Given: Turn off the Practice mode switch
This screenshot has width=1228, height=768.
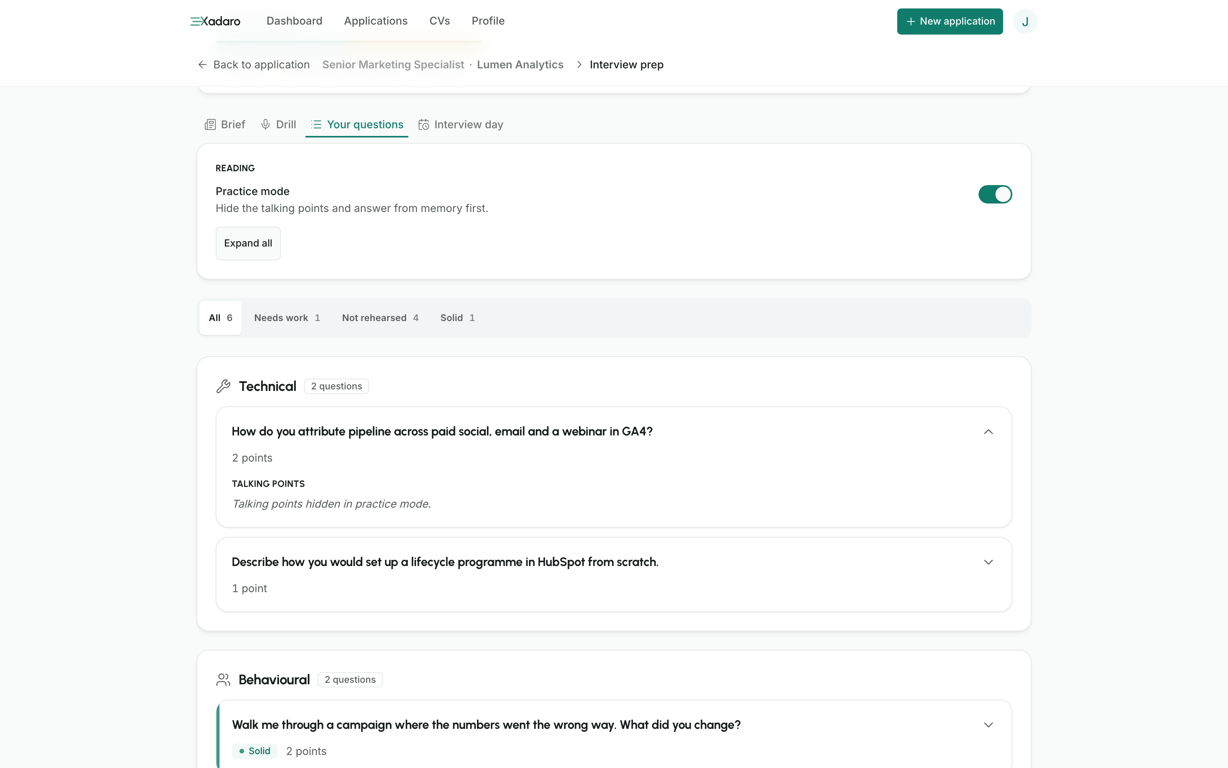Looking at the screenshot, I should pyautogui.click(x=995, y=194).
